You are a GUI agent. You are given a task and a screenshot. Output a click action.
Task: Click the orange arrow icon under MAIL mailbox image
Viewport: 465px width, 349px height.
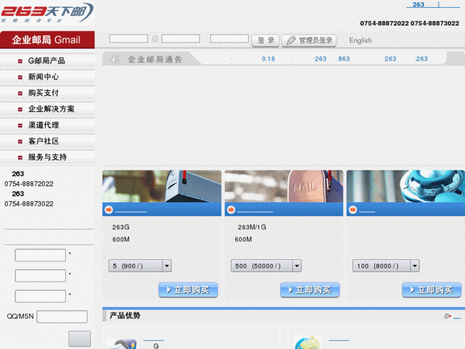[231, 209]
